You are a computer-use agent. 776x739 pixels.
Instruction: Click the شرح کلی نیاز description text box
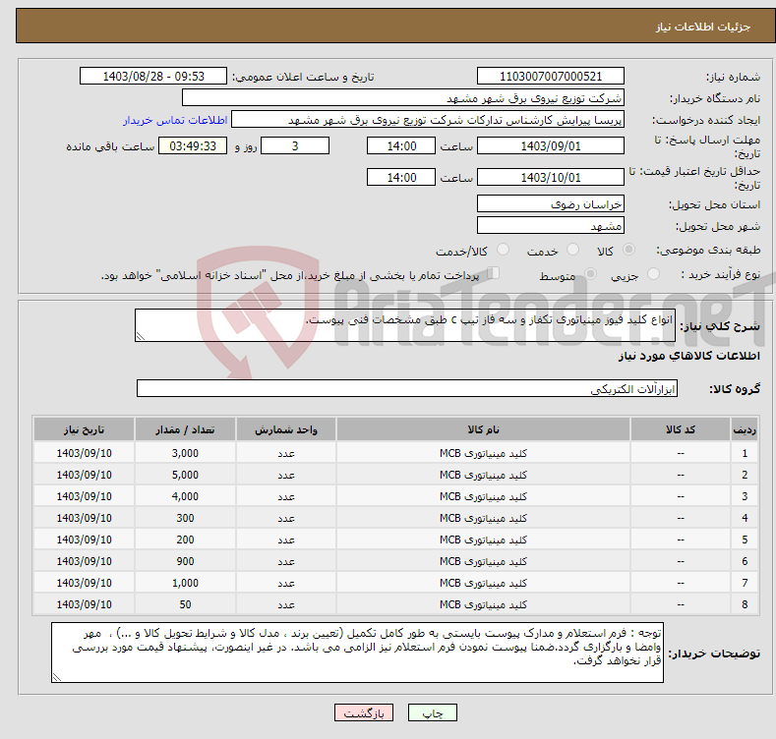[x=405, y=325]
